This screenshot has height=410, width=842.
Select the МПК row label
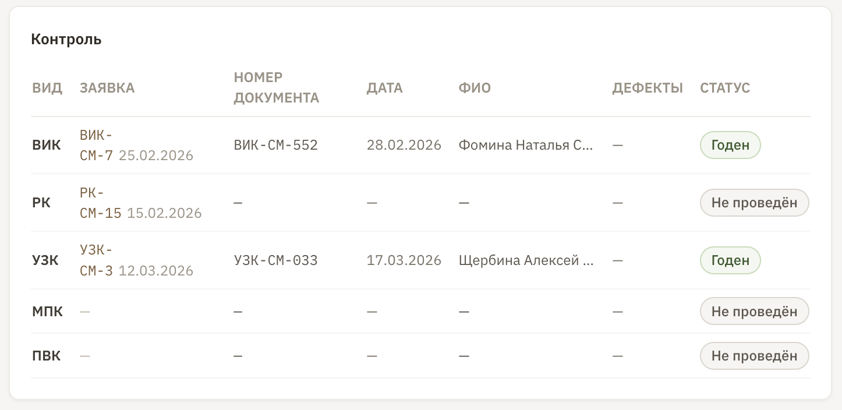tap(47, 312)
